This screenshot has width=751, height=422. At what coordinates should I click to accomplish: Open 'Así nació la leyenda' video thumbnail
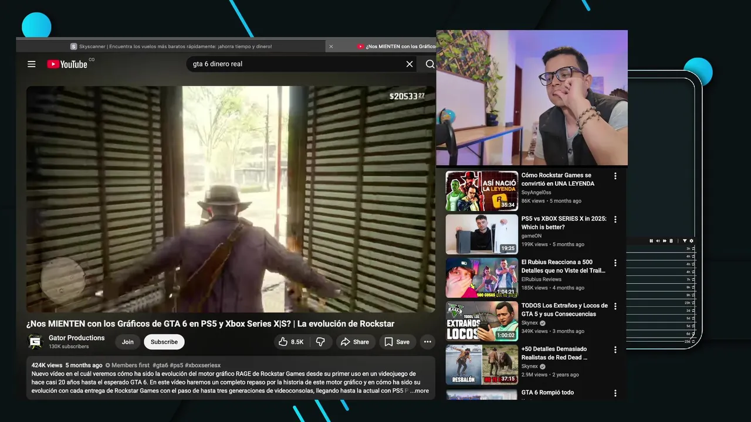click(x=482, y=191)
